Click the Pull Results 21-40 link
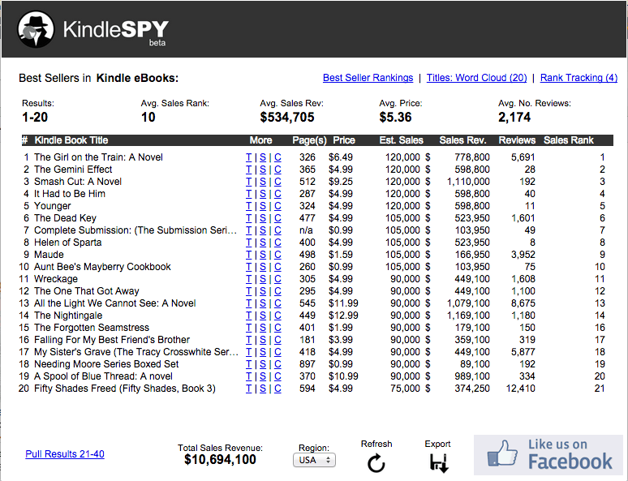The image size is (628, 481). 65,453
